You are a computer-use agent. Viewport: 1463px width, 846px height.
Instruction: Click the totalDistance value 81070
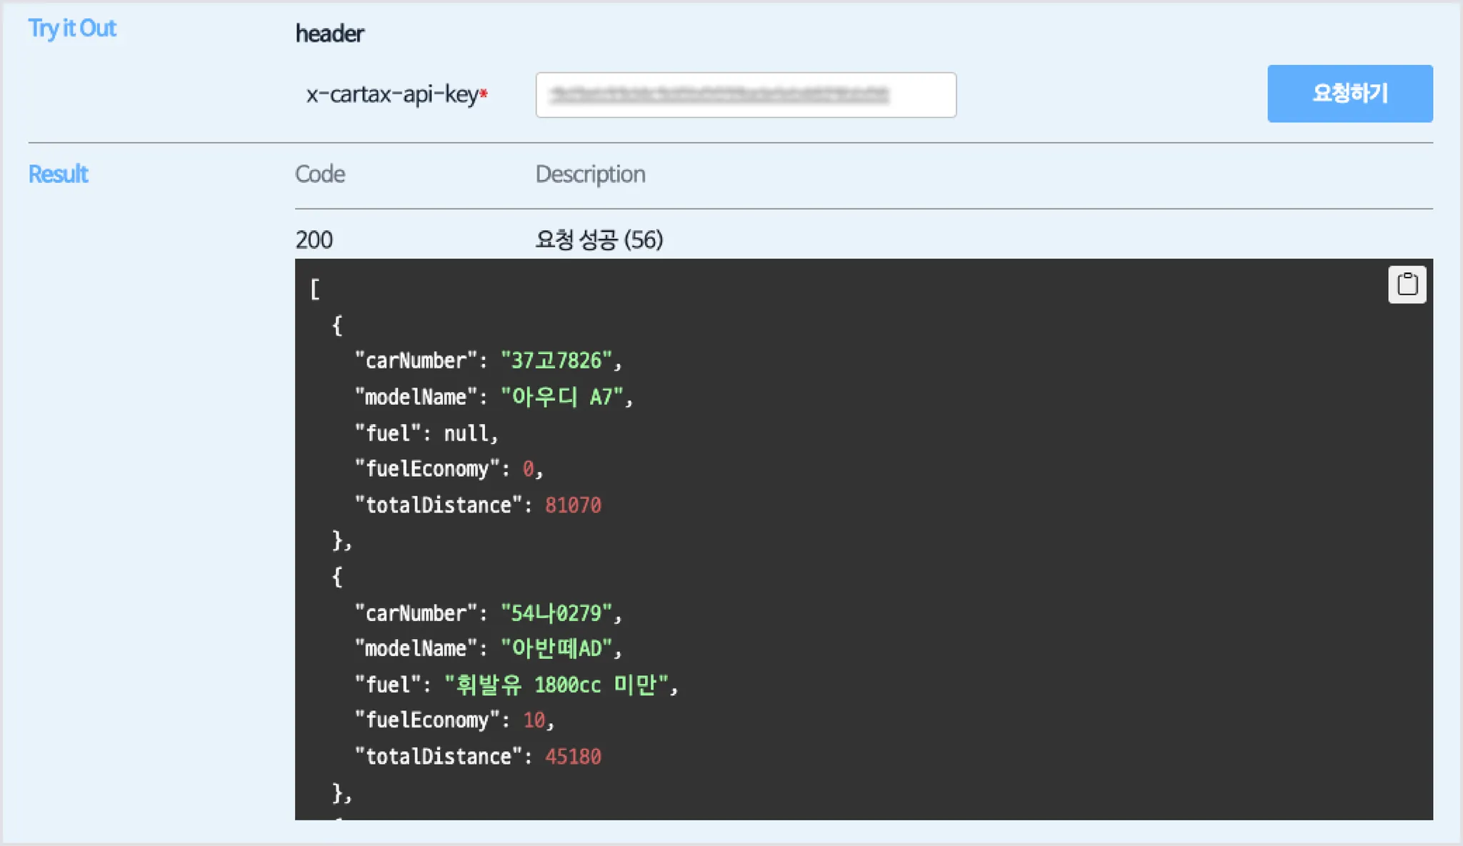tap(573, 505)
